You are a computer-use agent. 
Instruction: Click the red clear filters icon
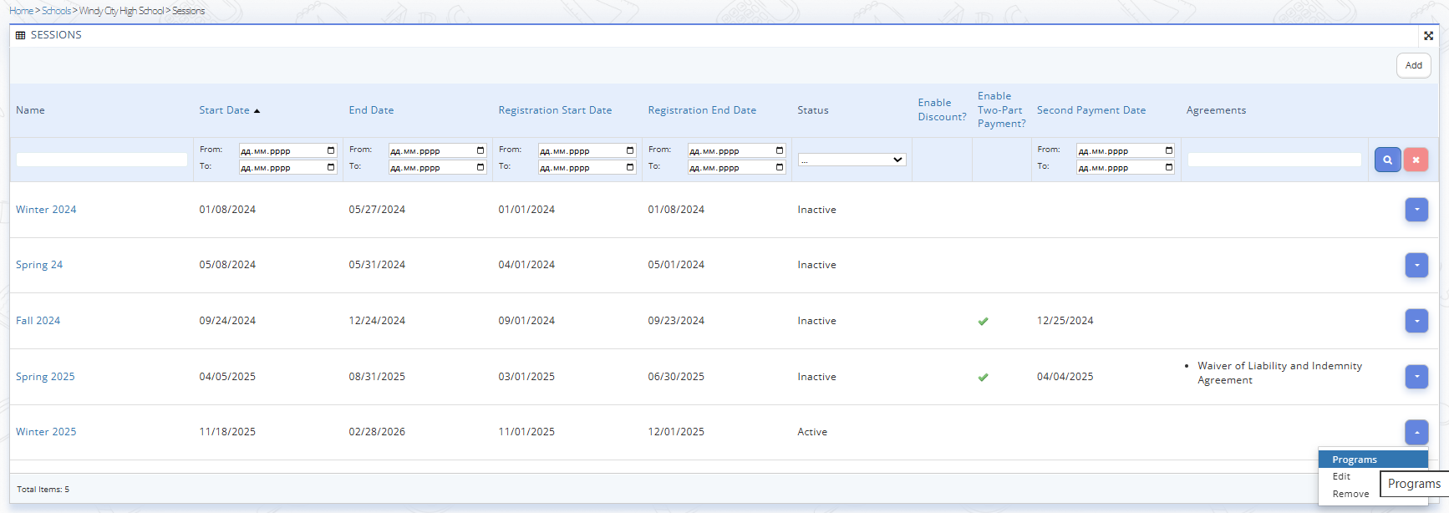pyautogui.click(x=1416, y=160)
